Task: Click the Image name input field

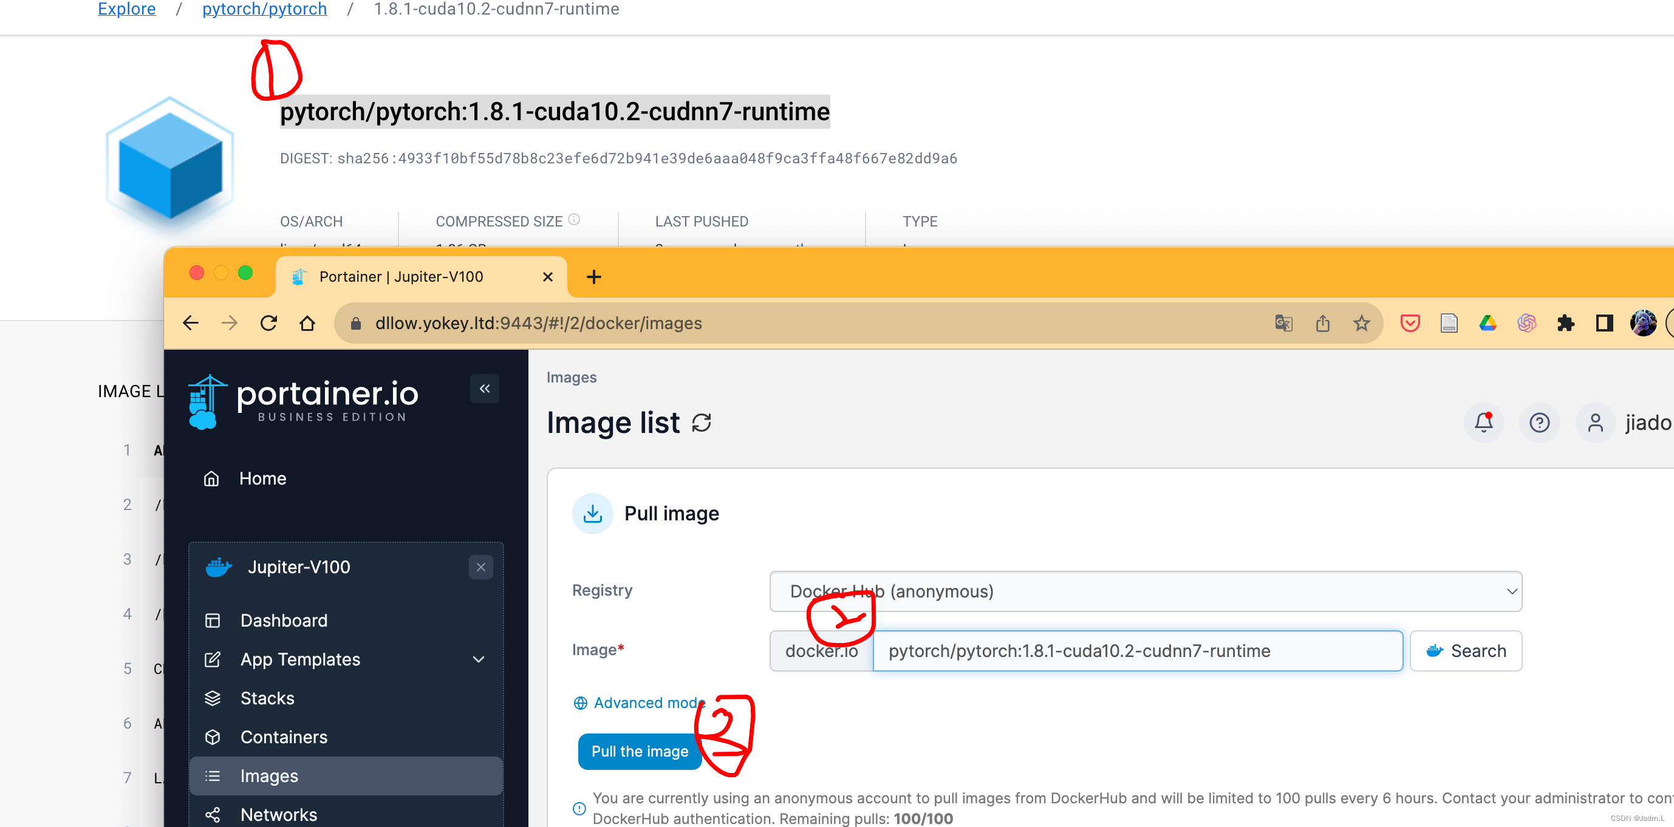Action: [1136, 651]
